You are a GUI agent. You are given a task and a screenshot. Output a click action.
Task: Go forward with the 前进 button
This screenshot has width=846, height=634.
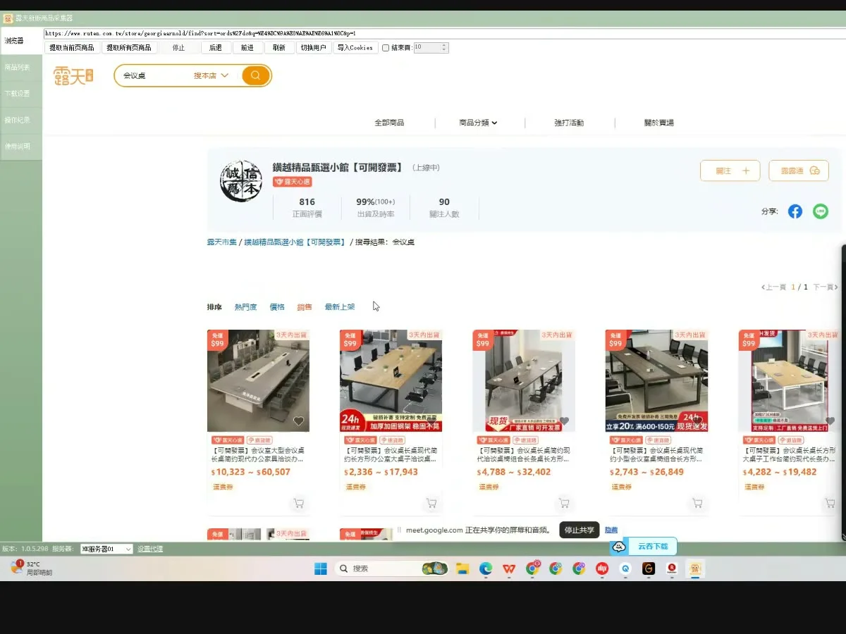point(247,48)
